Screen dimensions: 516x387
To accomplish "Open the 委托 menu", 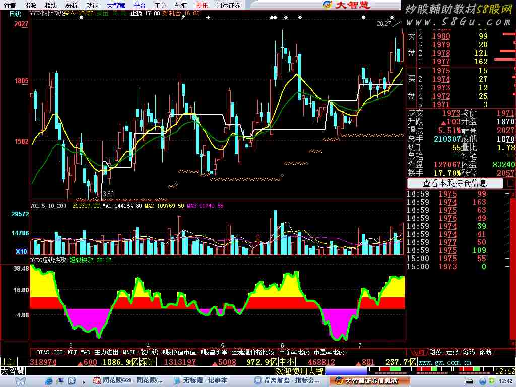I will coord(202,5).
